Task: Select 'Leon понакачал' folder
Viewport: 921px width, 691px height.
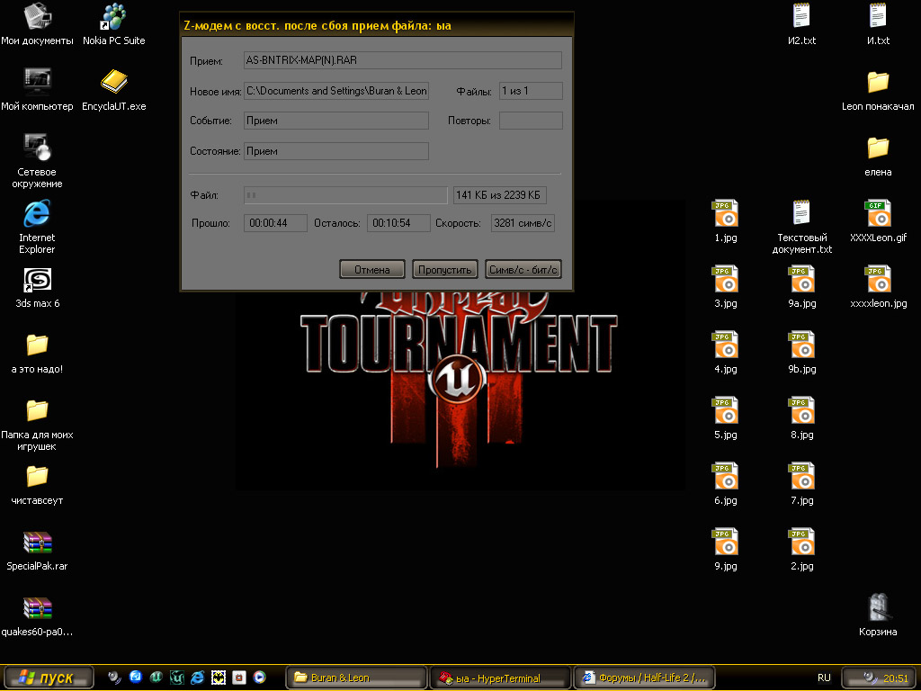Action: coord(878,91)
